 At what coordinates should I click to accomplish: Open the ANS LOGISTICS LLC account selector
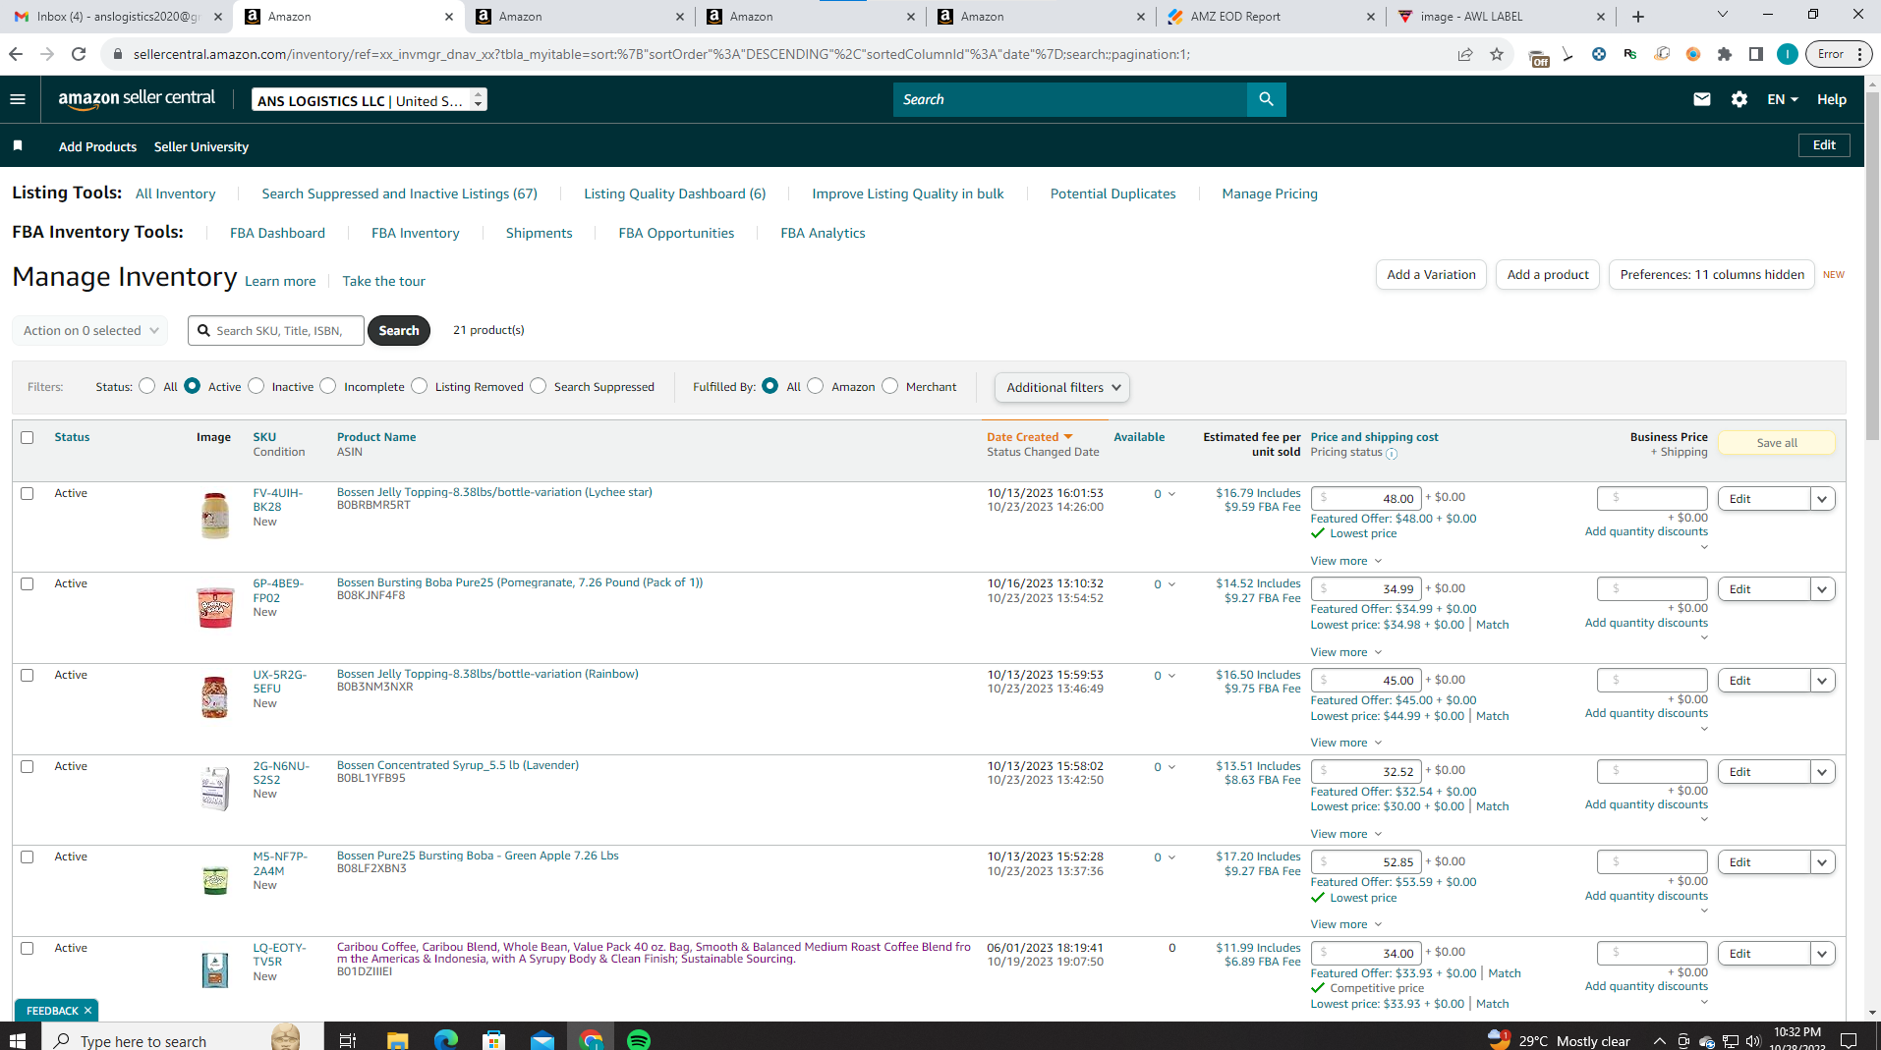pos(370,100)
